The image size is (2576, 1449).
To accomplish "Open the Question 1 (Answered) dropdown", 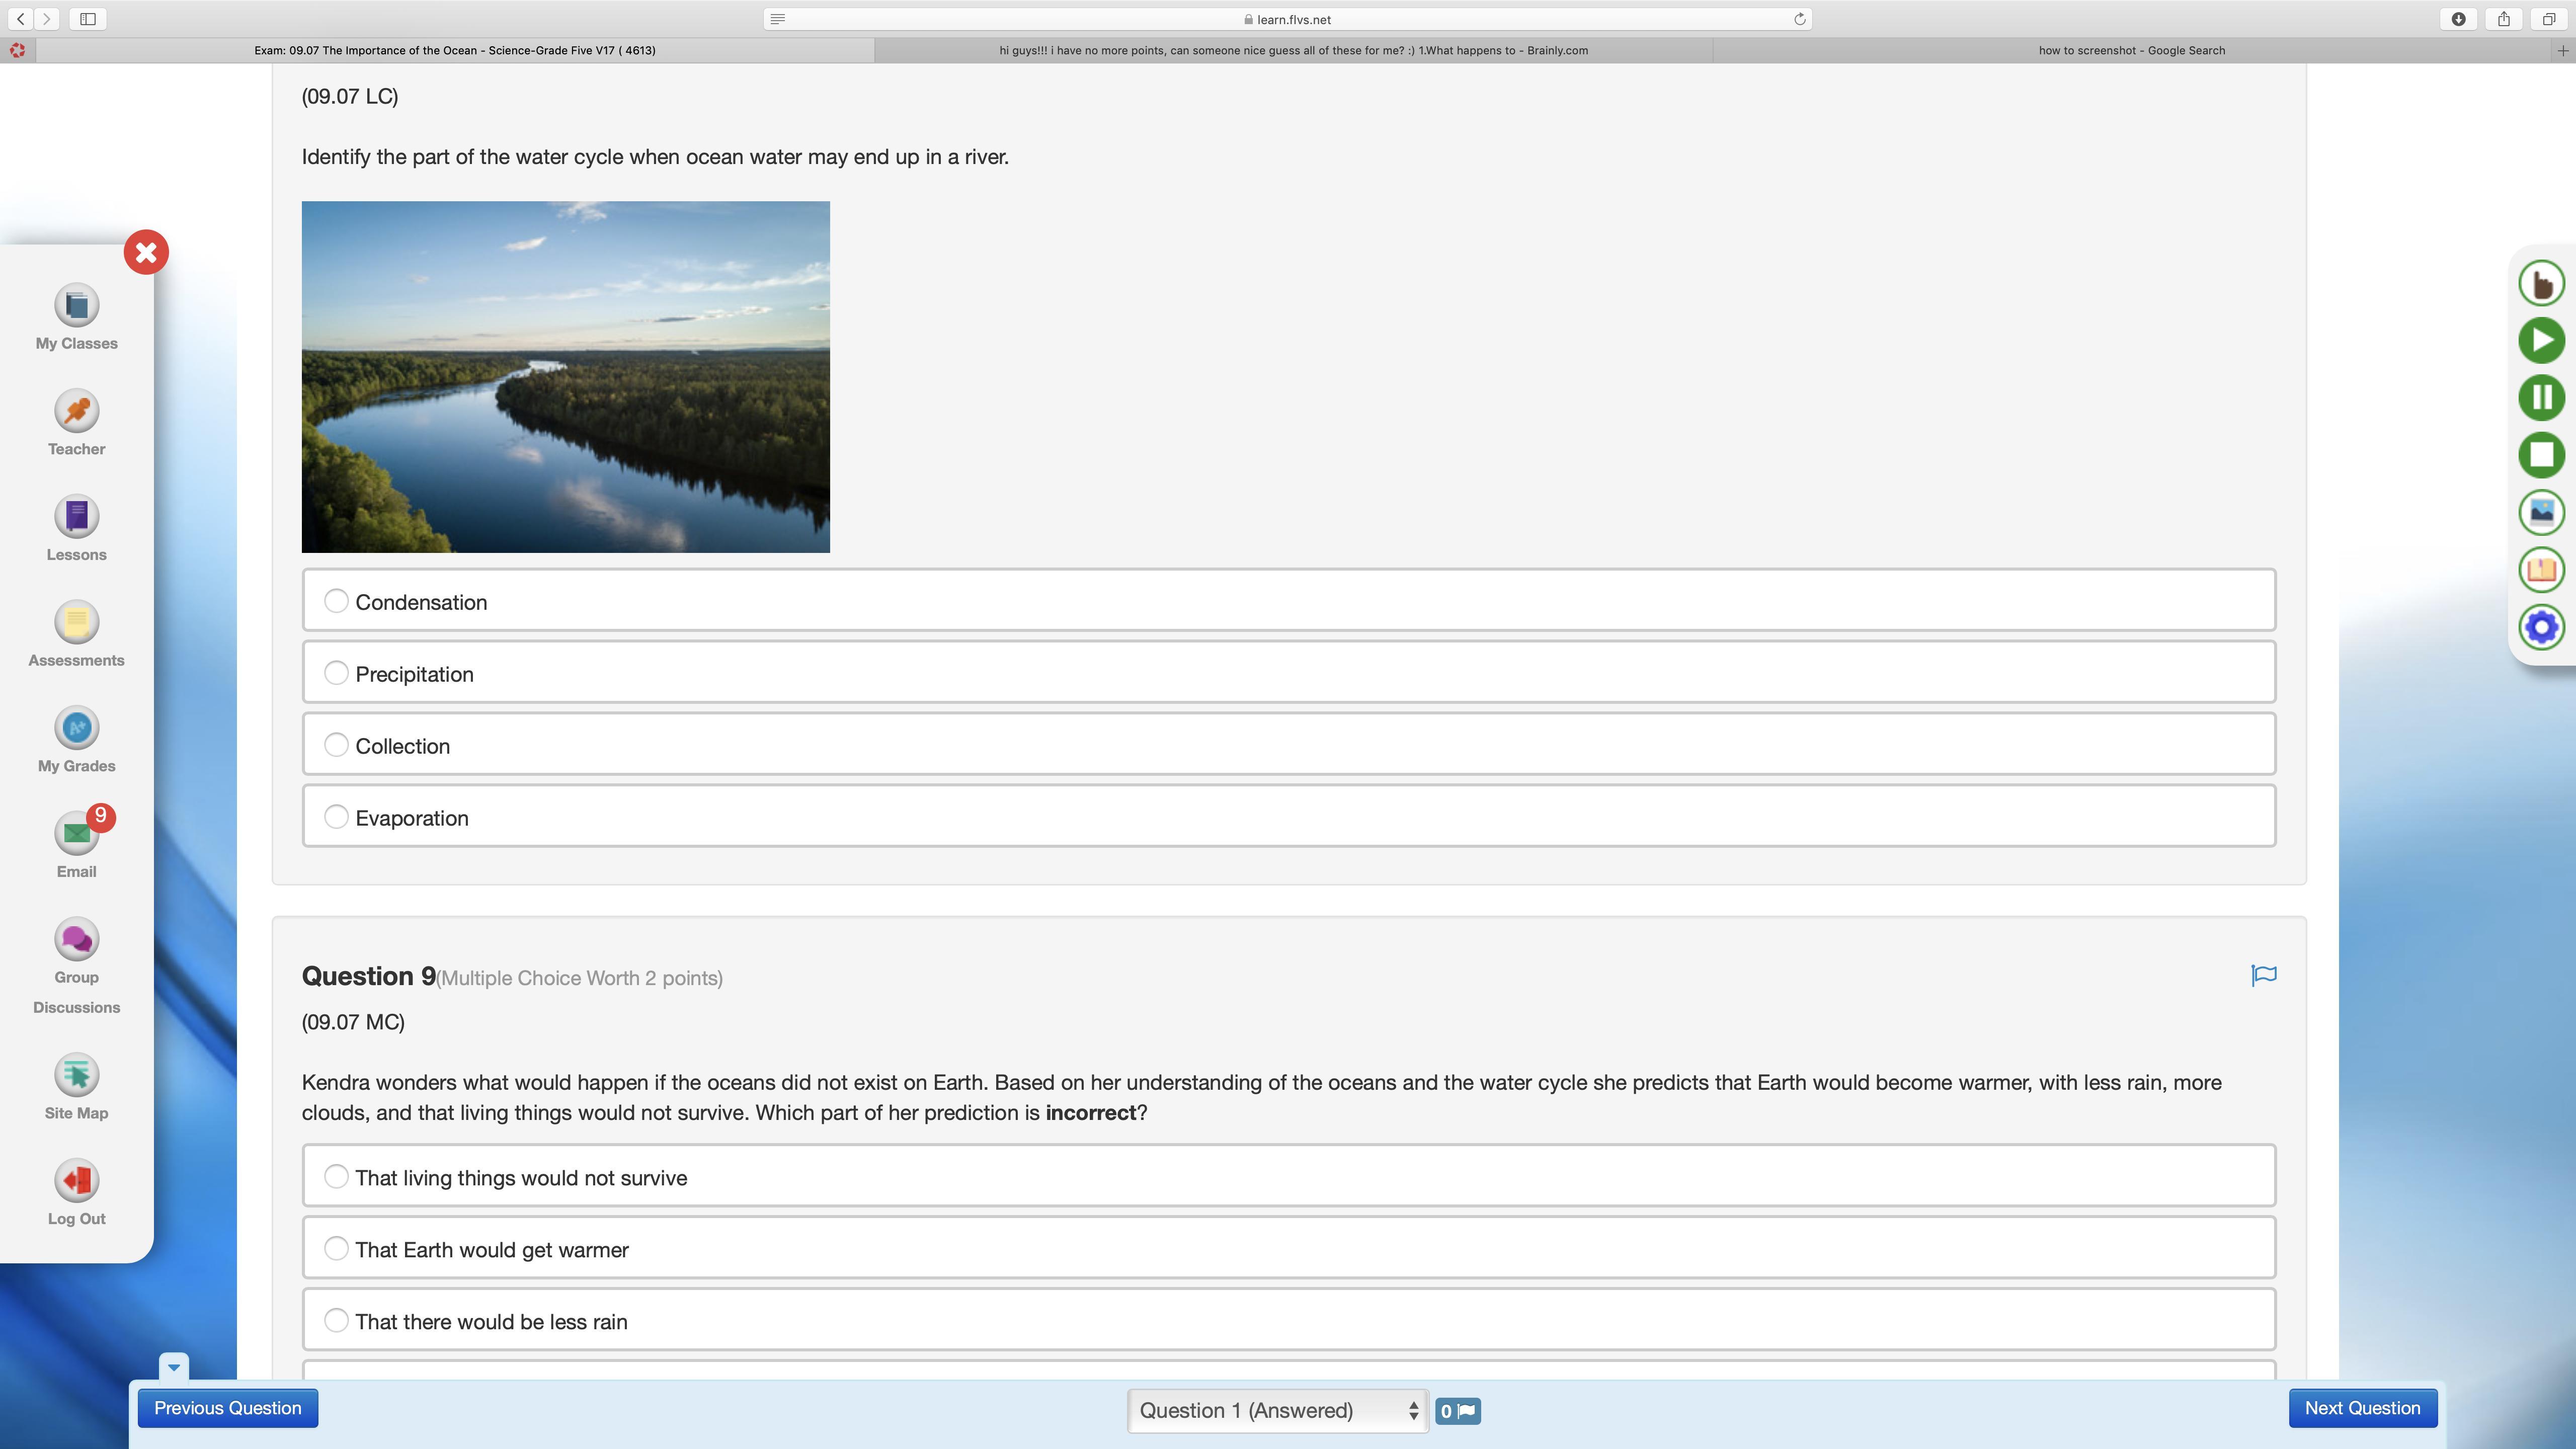I will point(1277,1410).
